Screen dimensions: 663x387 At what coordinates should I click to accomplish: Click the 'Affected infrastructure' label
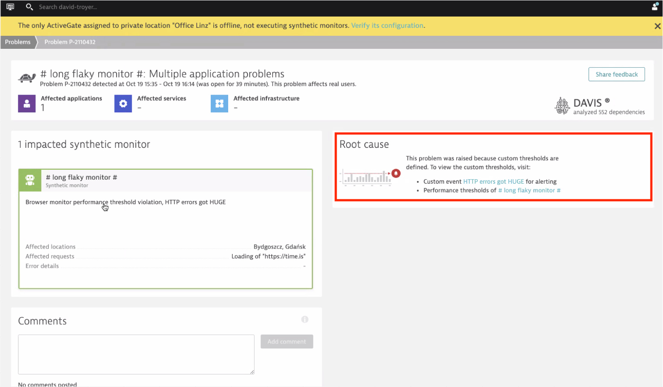(266, 99)
